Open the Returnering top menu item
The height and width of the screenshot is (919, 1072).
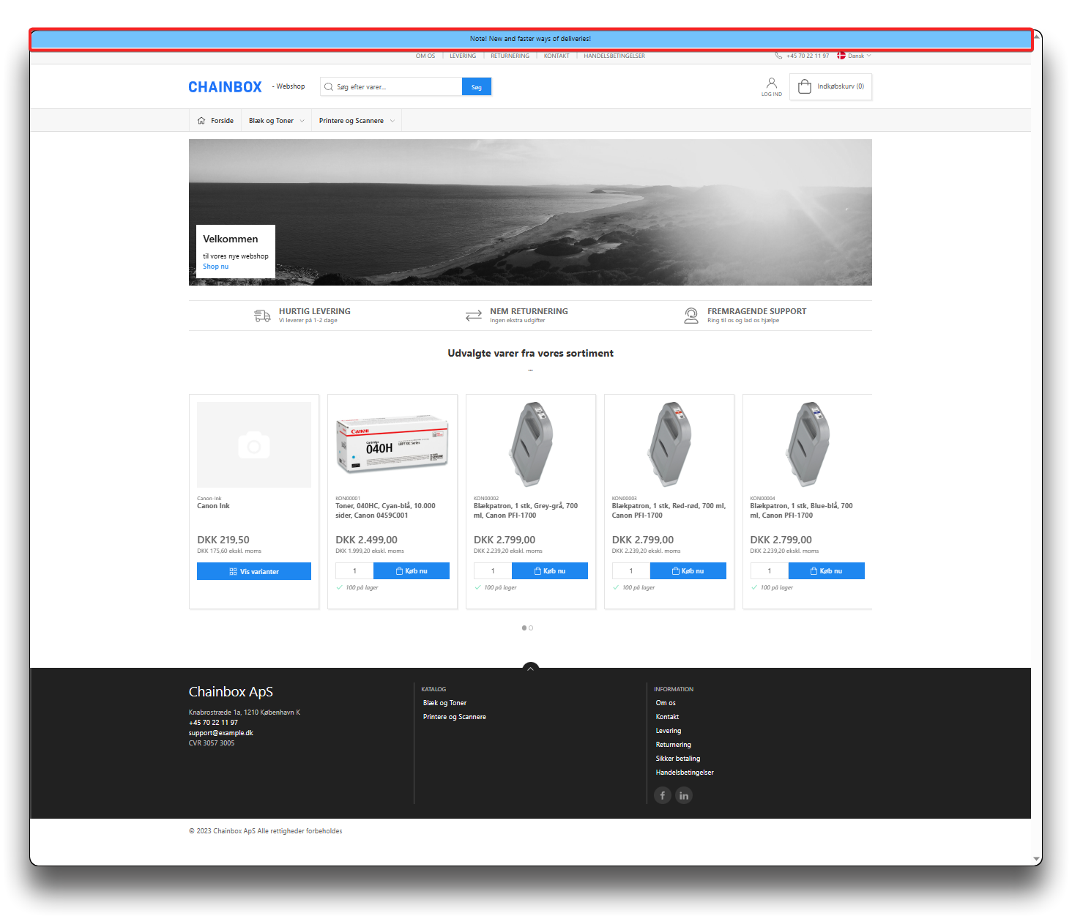pos(510,56)
